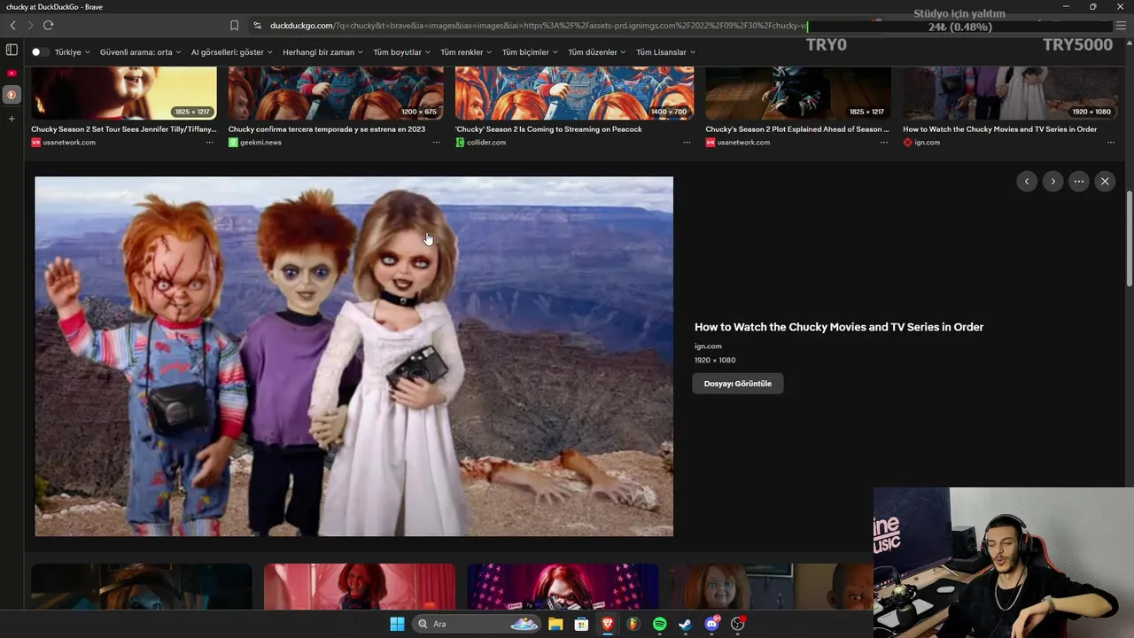This screenshot has width=1134, height=638.
Task: Show next image in detail view
Action: (x=1052, y=181)
